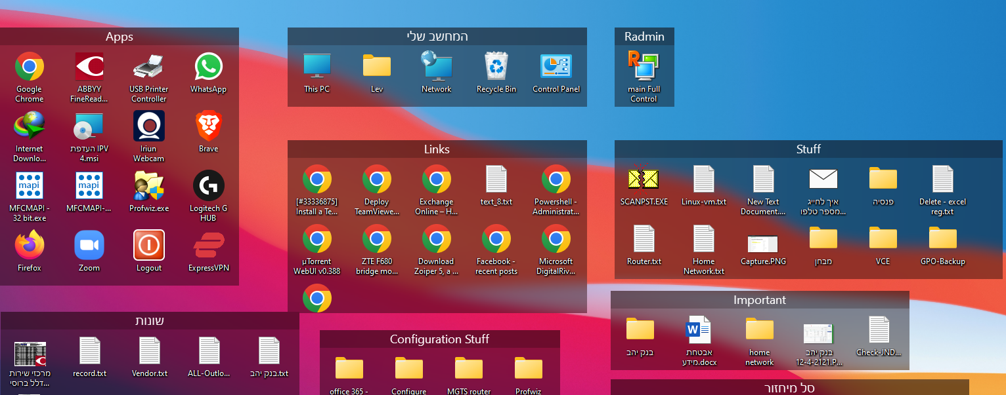The width and height of the screenshot is (1006, 395).
Task: Select Delete - excel reg.txt file
Action: [x=942, y=179]
